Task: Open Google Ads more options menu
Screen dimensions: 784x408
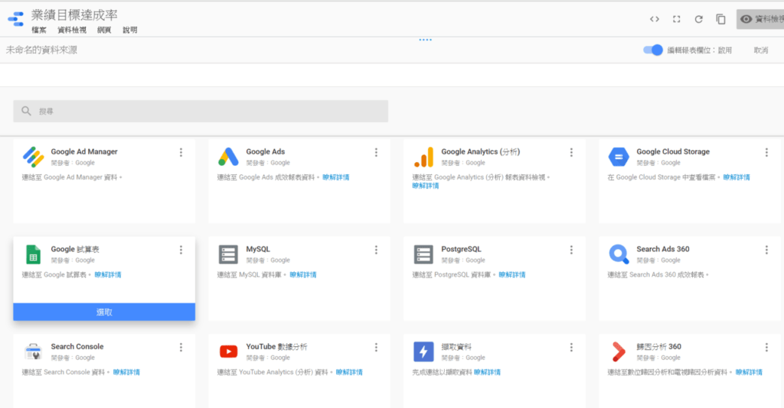Action: (x=376, y=153)
